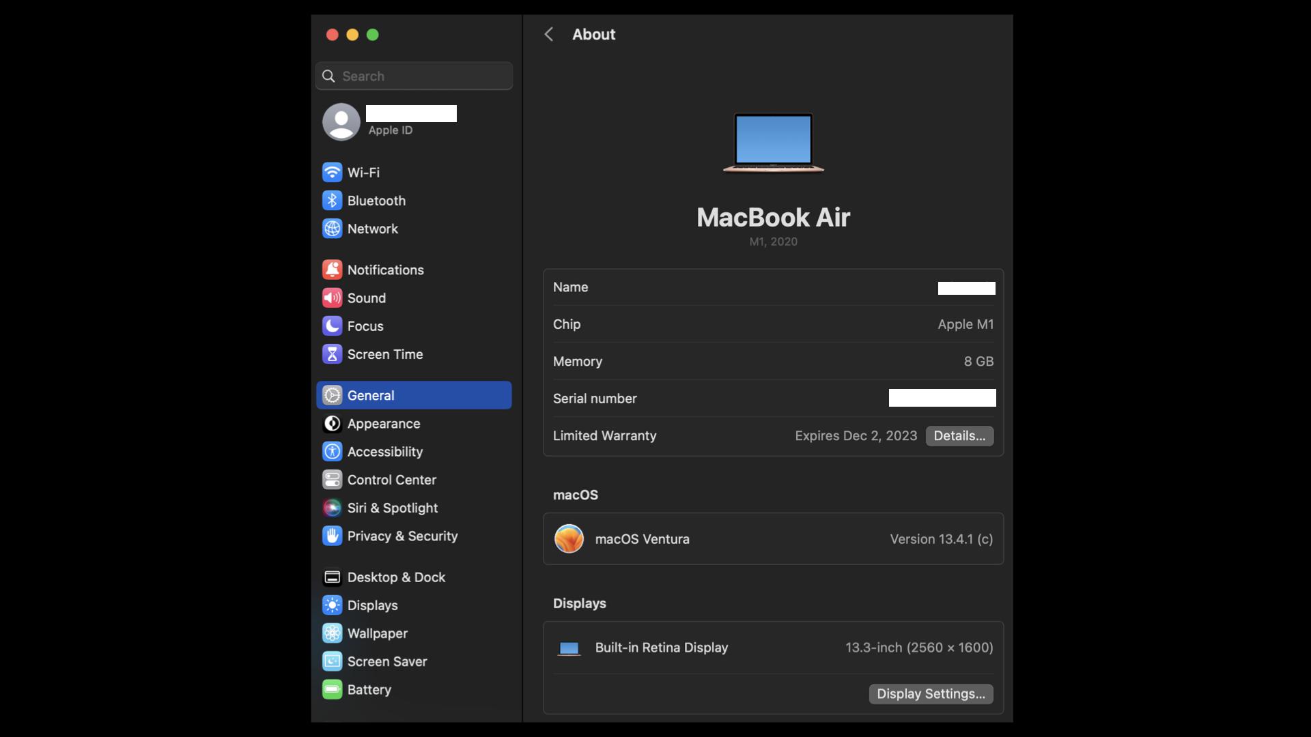Open the Notifications label in sidebar
This screenshot has height=737, width=1311.
385,270
